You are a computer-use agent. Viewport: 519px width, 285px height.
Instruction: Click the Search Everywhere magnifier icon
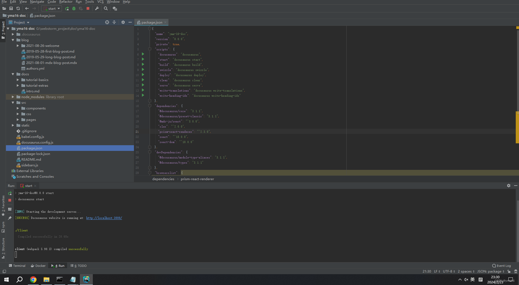point(106,9)
